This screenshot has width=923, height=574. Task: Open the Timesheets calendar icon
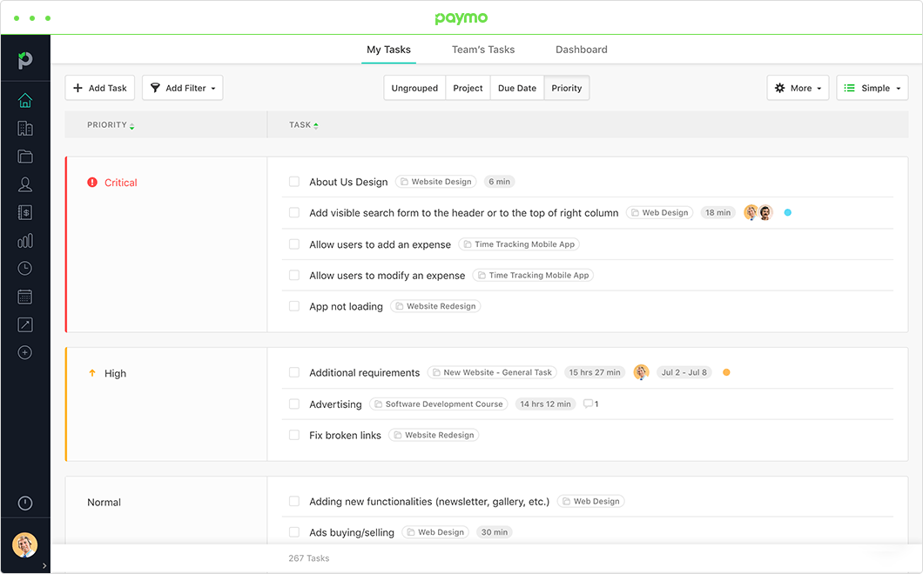(25, 296)
